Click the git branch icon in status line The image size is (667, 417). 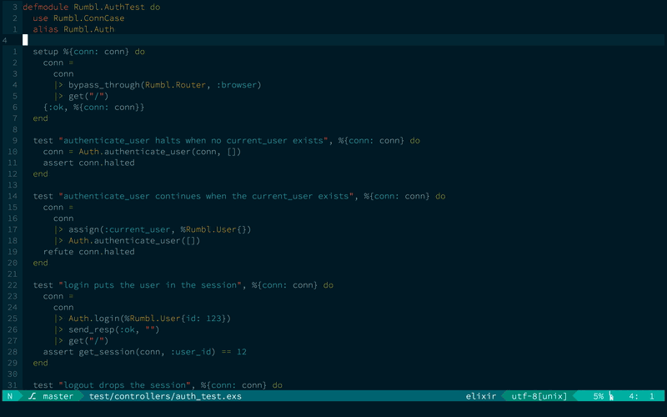point(32,396)
